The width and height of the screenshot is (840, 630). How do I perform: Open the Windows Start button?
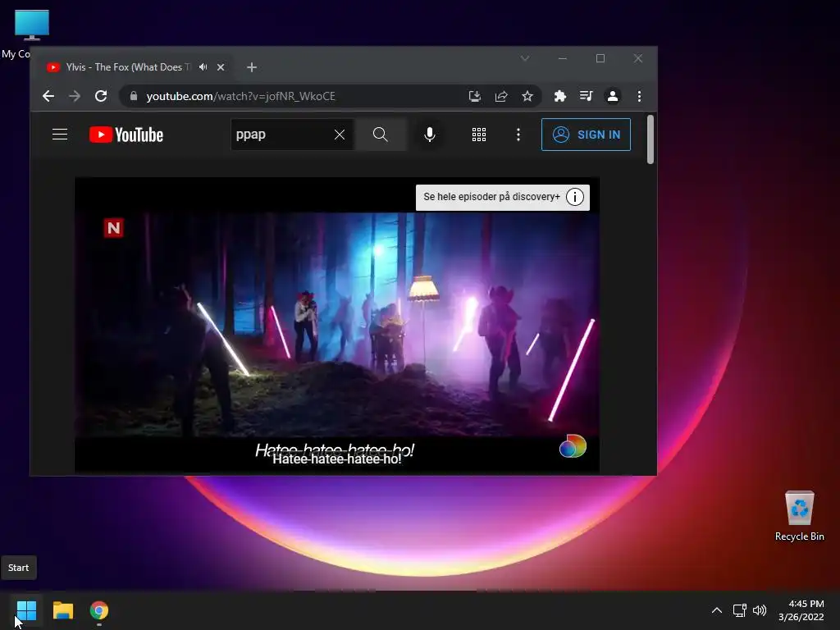pos(26,610)
